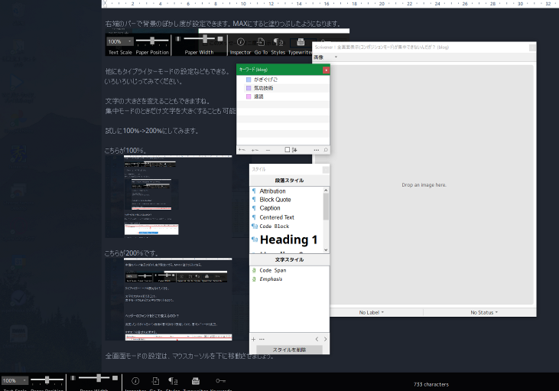Apply the Emphasis character style

(x=289, y=279)
